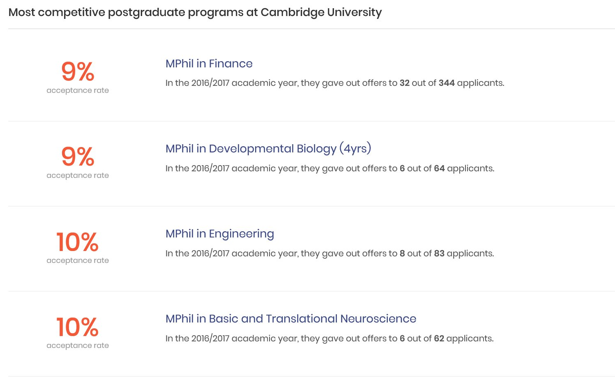Click the 10% rate beside MPhil in Engineering
The image size is (615, 380).
click(78, 242)
